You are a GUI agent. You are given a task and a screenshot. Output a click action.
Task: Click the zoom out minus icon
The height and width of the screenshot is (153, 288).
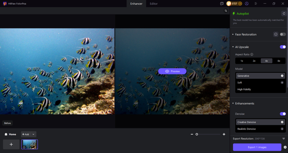(192, 134)
